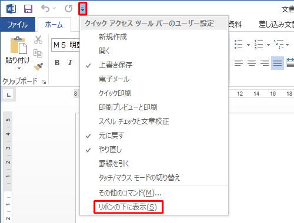The height and width of the screenshot is (223, 294).
Task: Click the ＭＳ 明朝 font name box
Action: [x=66, y=45]
